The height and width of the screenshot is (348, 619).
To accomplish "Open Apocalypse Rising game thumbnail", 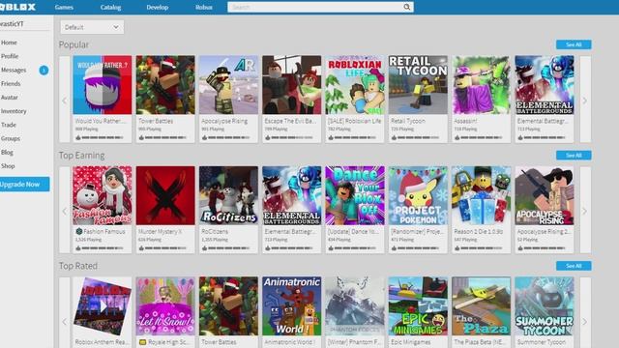I will tap(228, 85).
